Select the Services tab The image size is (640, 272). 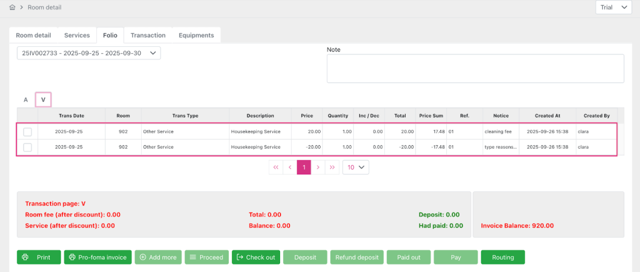tap(77, 36)
